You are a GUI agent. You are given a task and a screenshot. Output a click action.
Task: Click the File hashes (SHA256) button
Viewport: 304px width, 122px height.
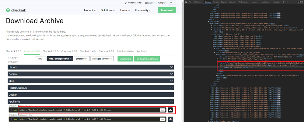[x=147, y=59]
